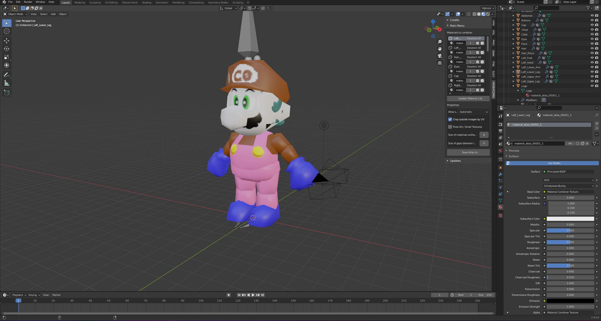Viewport: 601px width, 321px height.
Task: Open the GGX distribution dropdown
Action: click(x=568, y=180)
